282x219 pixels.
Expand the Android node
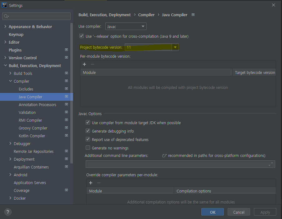(10, 175)
